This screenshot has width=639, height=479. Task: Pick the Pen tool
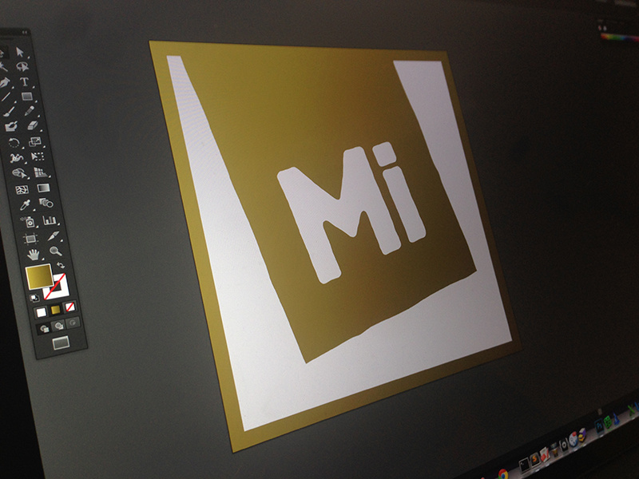(x=6, y=81)
